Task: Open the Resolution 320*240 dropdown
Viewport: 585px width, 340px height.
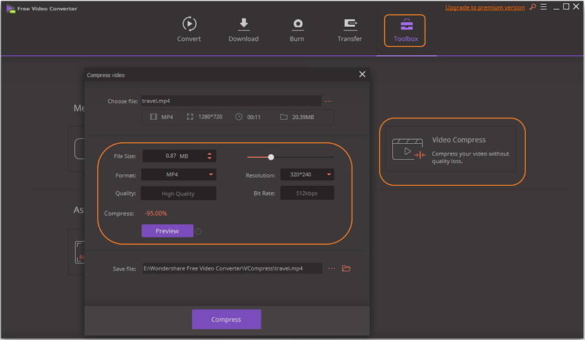Action: pyautogui.click(x=307, y=174)
